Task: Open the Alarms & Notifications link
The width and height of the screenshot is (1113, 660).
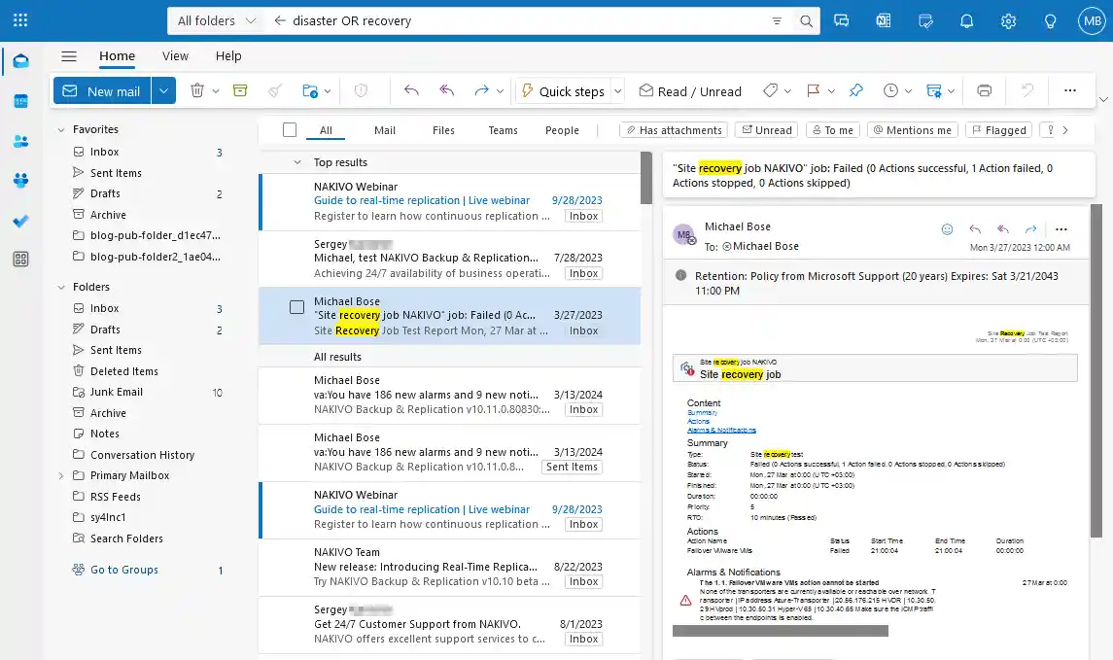Action: click(721, 430)
